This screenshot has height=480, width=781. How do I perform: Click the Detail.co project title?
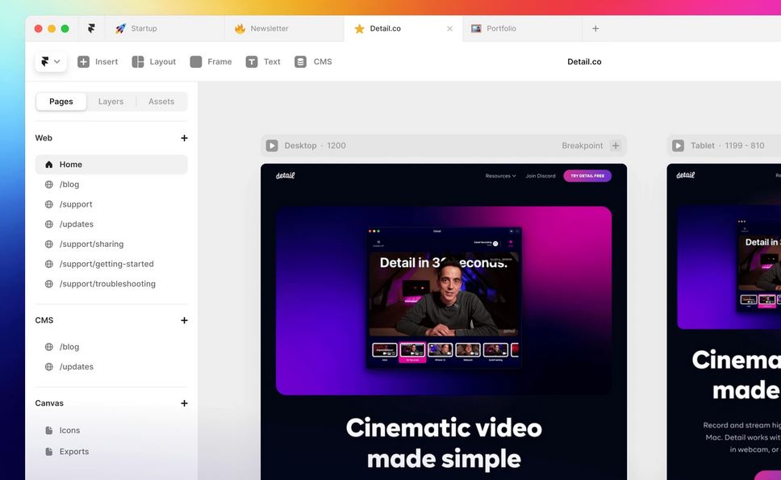pos(584,62)
